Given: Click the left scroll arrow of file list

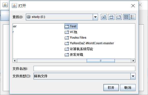Looking at the screenshot, I should pyautogui.click(x=15, y=61).
